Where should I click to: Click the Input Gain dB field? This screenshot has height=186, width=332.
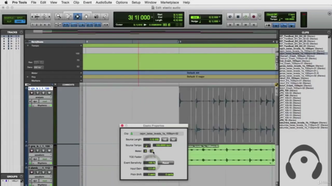coord(149,168)
